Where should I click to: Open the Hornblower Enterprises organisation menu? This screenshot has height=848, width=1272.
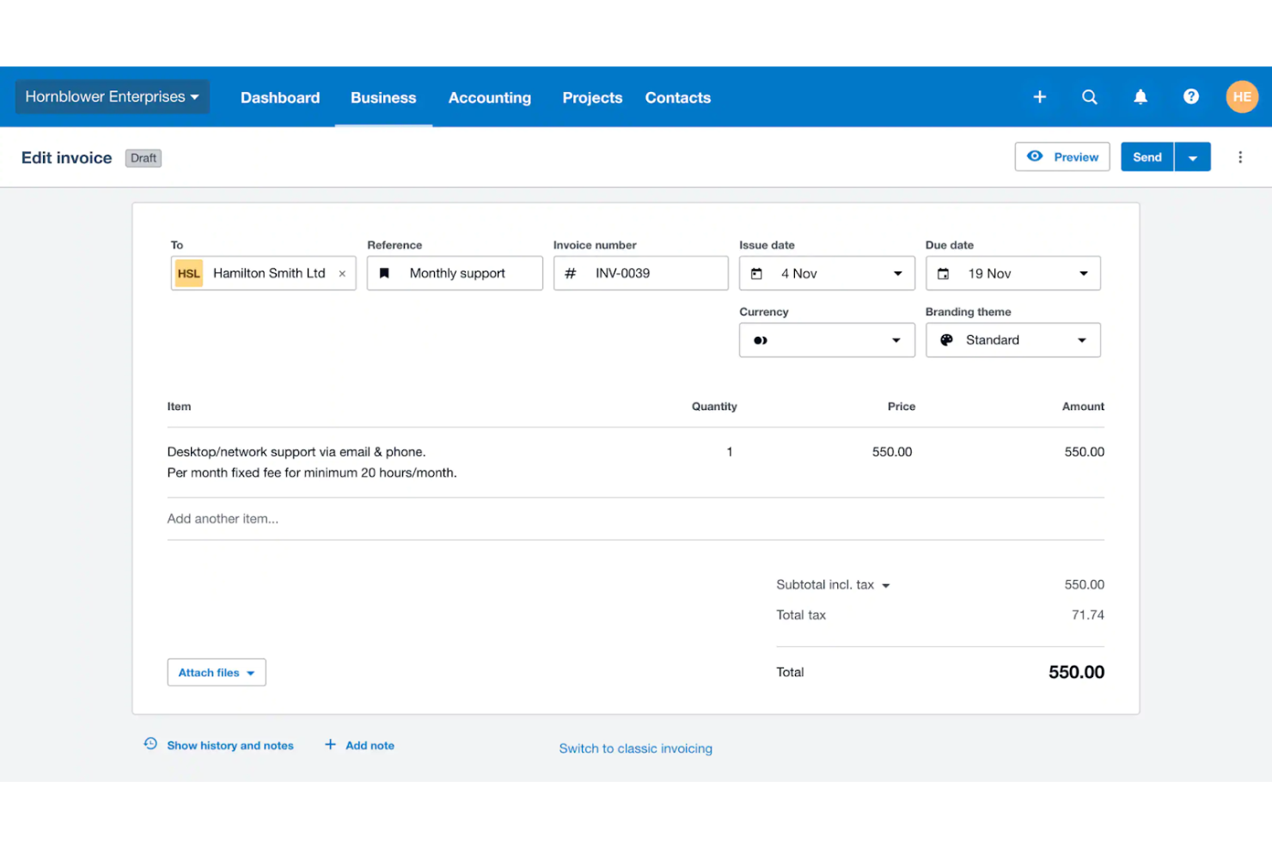click(x=111, y=96)
